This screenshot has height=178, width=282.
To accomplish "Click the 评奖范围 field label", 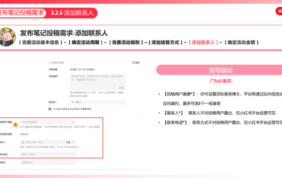I will (x=53, y=69).
